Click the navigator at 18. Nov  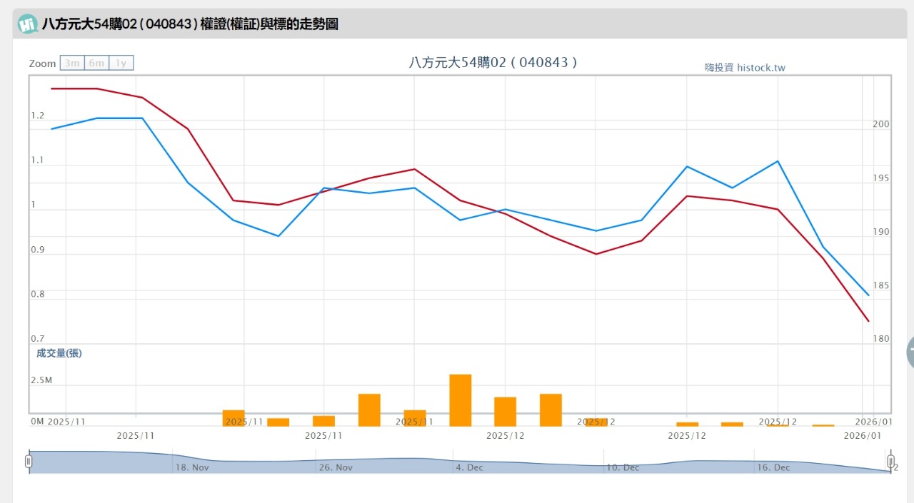192,467
